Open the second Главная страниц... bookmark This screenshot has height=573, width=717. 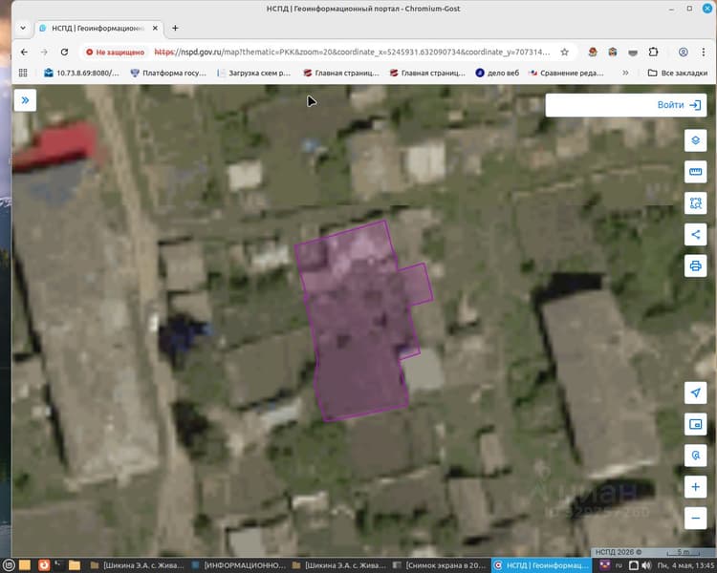pyautogui.click(x=427, y=73)
